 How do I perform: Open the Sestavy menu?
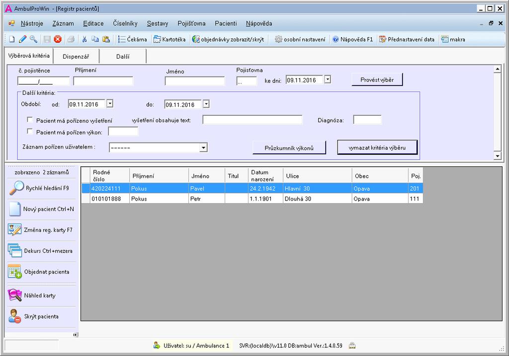[158, 23]
